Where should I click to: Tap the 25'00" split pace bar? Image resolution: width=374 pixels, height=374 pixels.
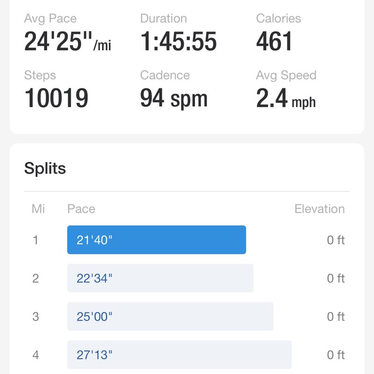click(170, 317)
